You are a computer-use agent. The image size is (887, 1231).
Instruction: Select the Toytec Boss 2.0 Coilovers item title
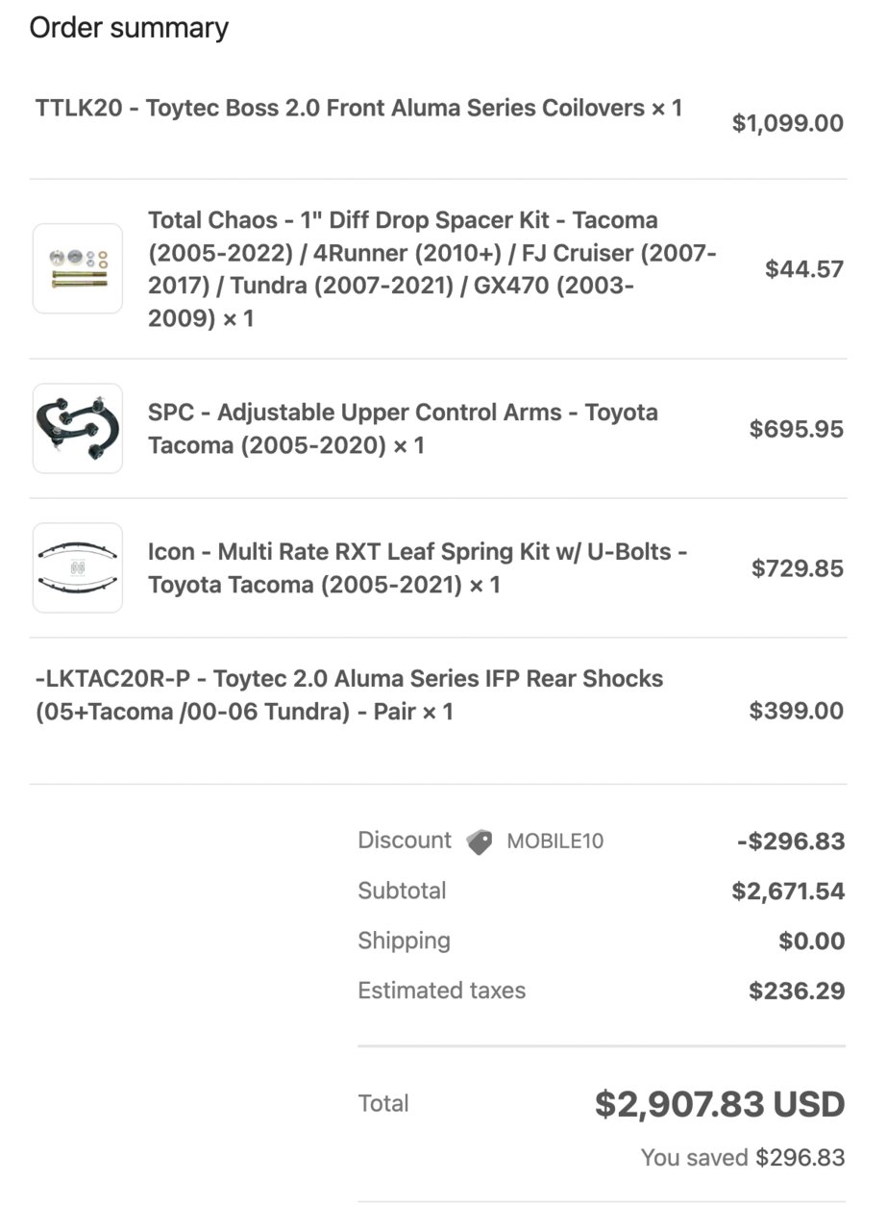coord(358,108)
